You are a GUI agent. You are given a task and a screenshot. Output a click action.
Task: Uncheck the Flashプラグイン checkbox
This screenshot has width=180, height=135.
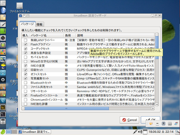coord(25,44)
